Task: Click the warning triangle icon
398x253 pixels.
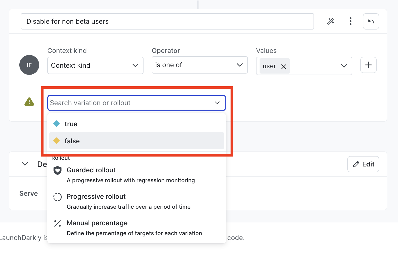Action: pos(29,102)
